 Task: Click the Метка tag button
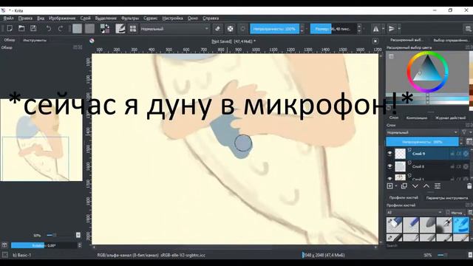(x=455, y=212)
